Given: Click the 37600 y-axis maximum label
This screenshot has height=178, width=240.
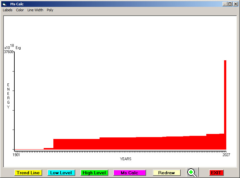Looking at the screenshot, I should click(8, 52).
